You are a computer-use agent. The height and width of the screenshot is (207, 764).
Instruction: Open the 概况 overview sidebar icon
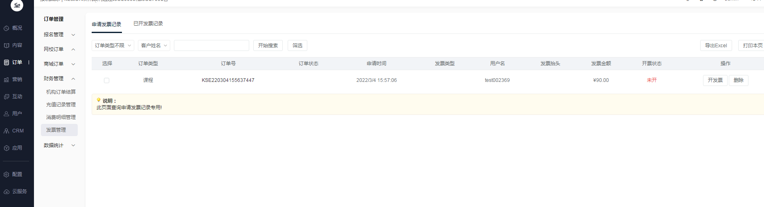click(7, 28)
